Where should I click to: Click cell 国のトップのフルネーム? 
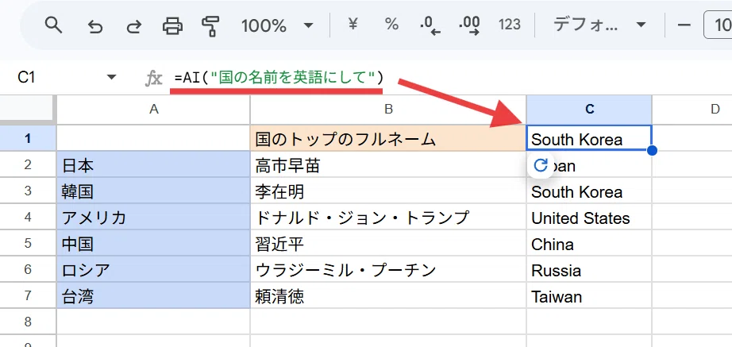(x=388, y=138)
